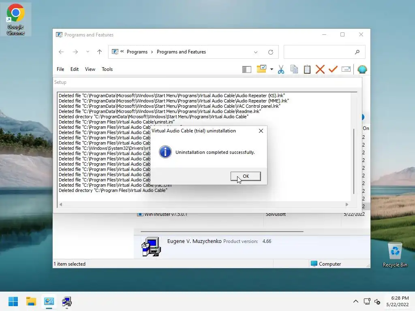Open Google Chrome desktop shortcut
This screenshot has height=311, width=415.
(16, 19)
